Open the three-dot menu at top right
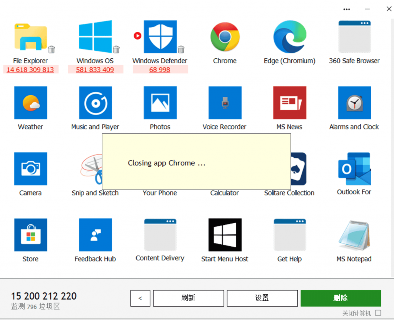The width and height of the screenshot is (394, 320). [x=346, y=9]
